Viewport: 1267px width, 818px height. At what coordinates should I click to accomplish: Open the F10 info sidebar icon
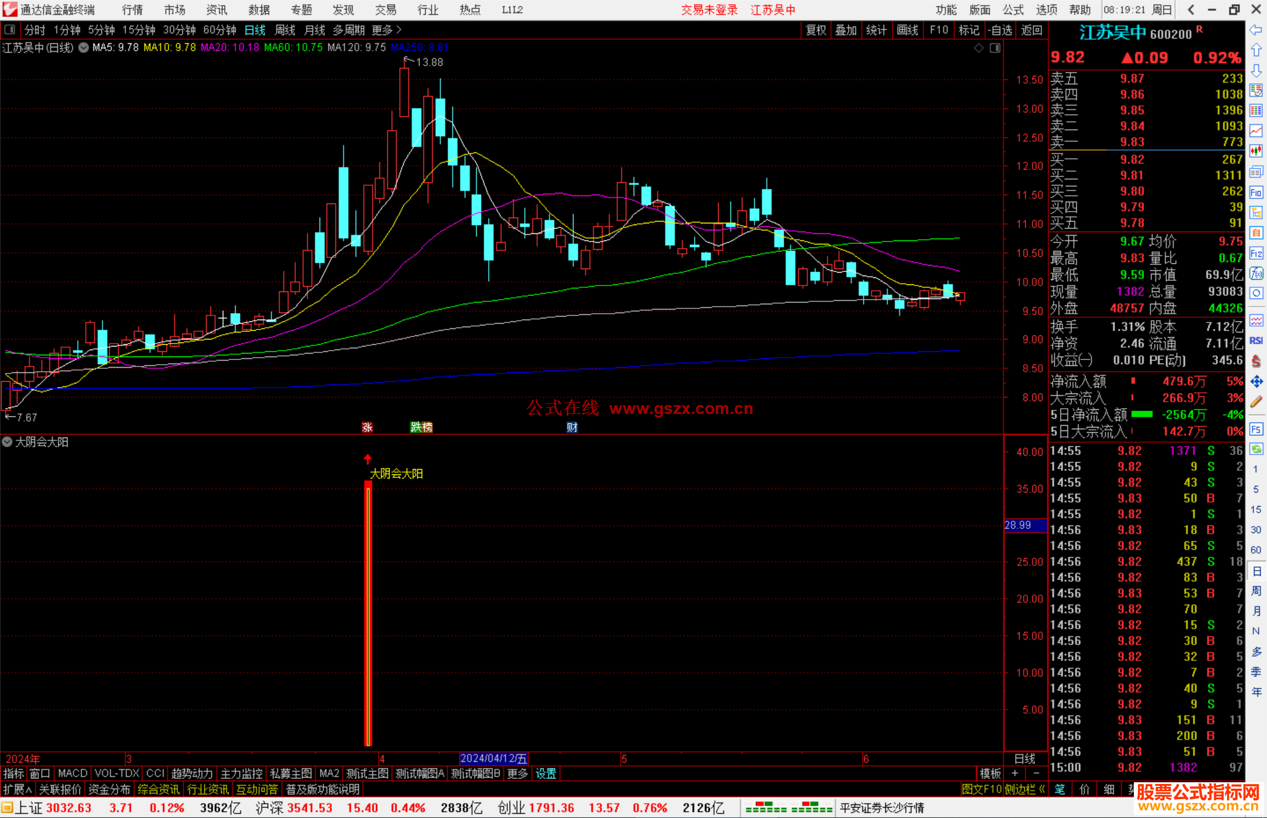pos(1256,192)
